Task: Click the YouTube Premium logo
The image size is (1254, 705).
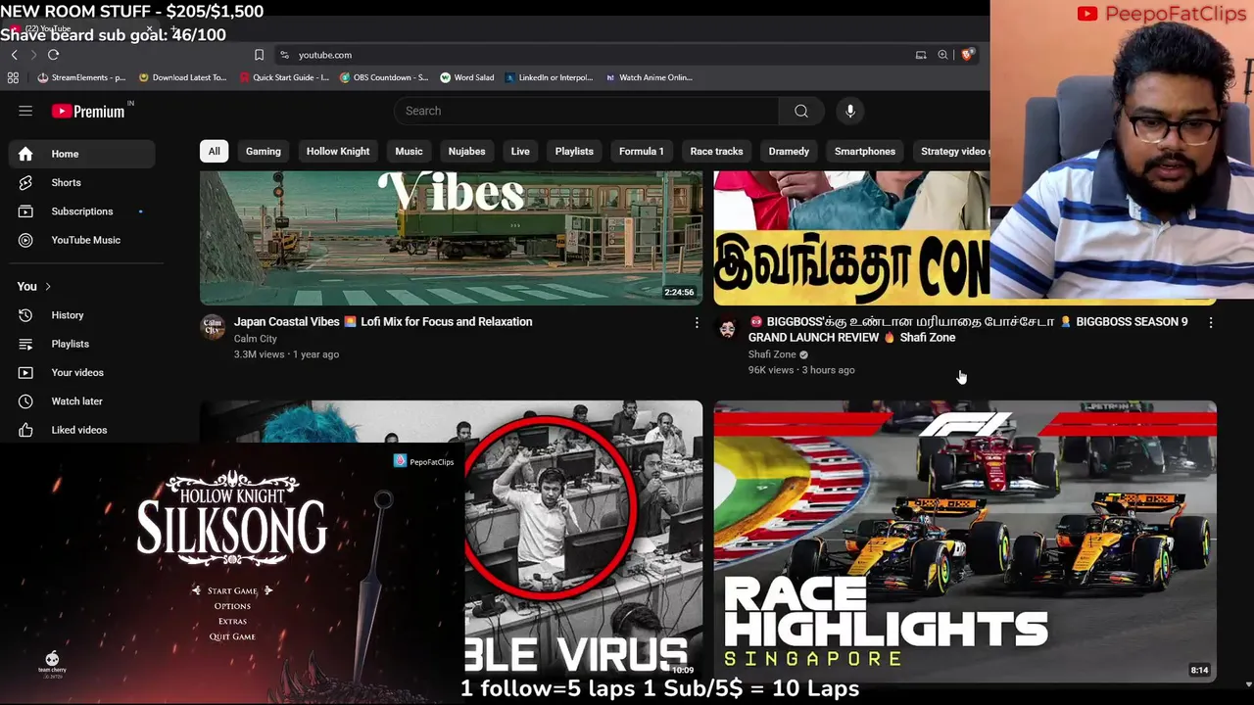Action: (x=89, y=111)
